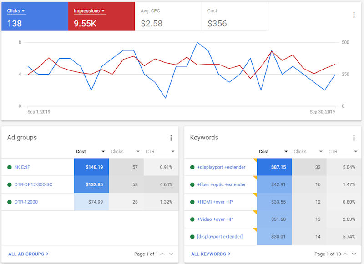
Task: Click the status dot for +displayport +extender
Action: pos(192,167)
